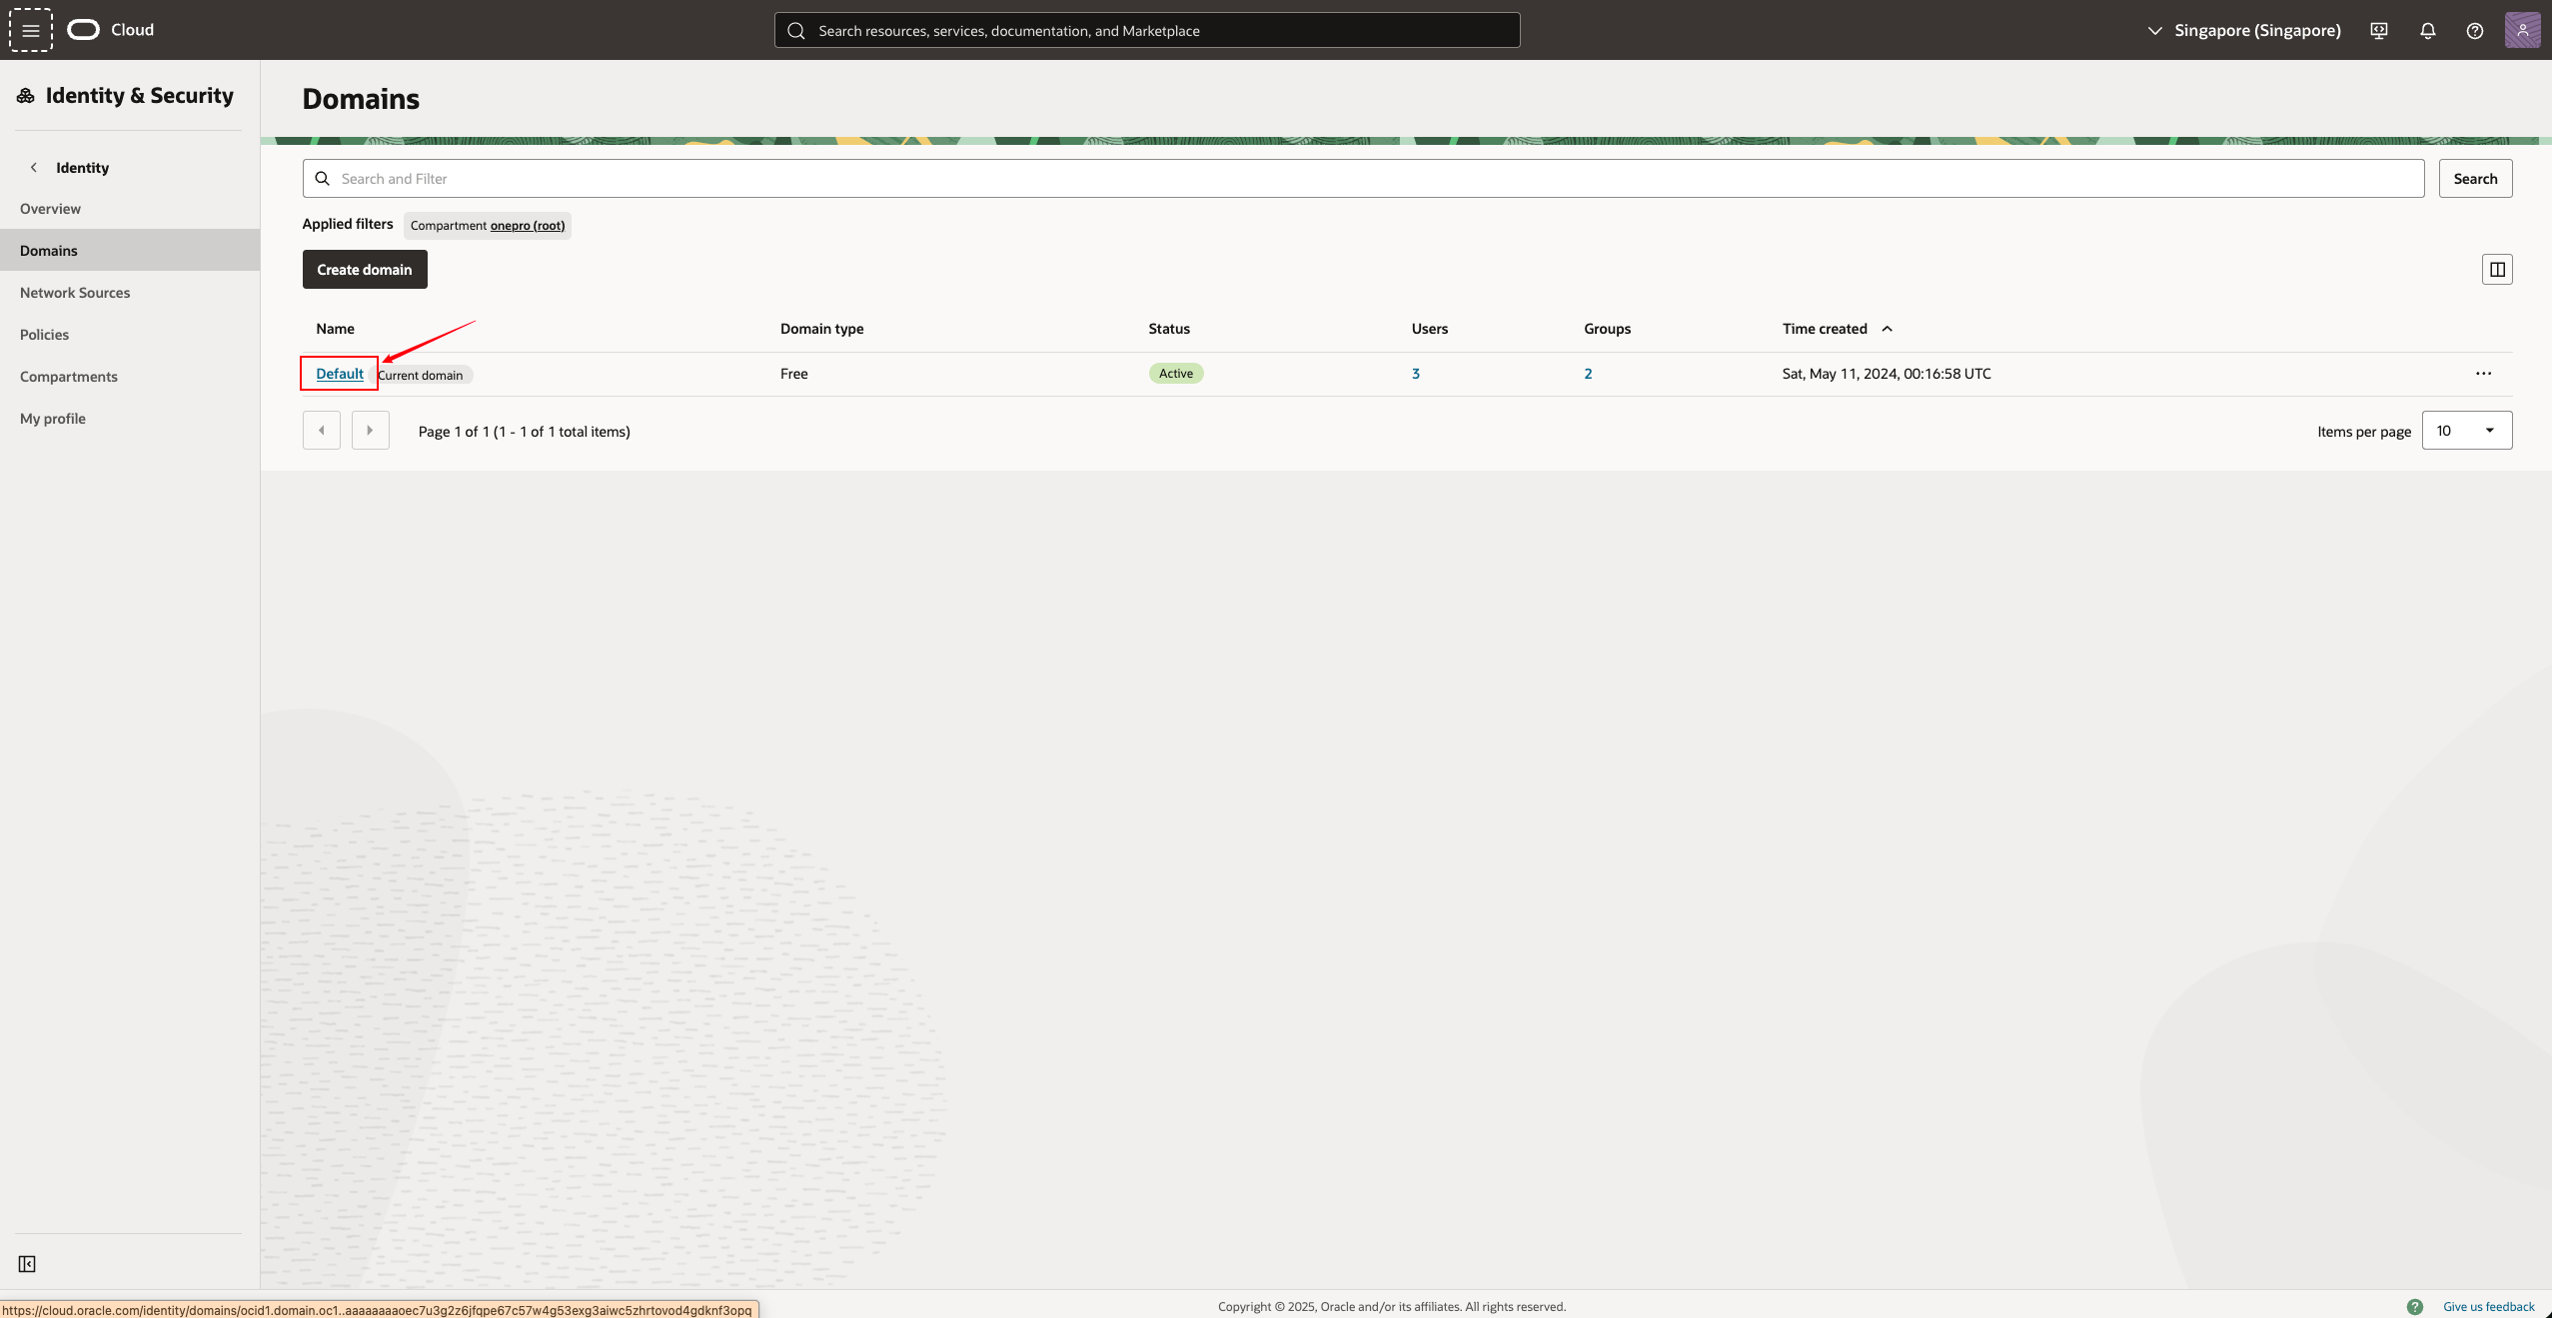
Task: Click the Create domain button
Action: (x=365, y=270)
